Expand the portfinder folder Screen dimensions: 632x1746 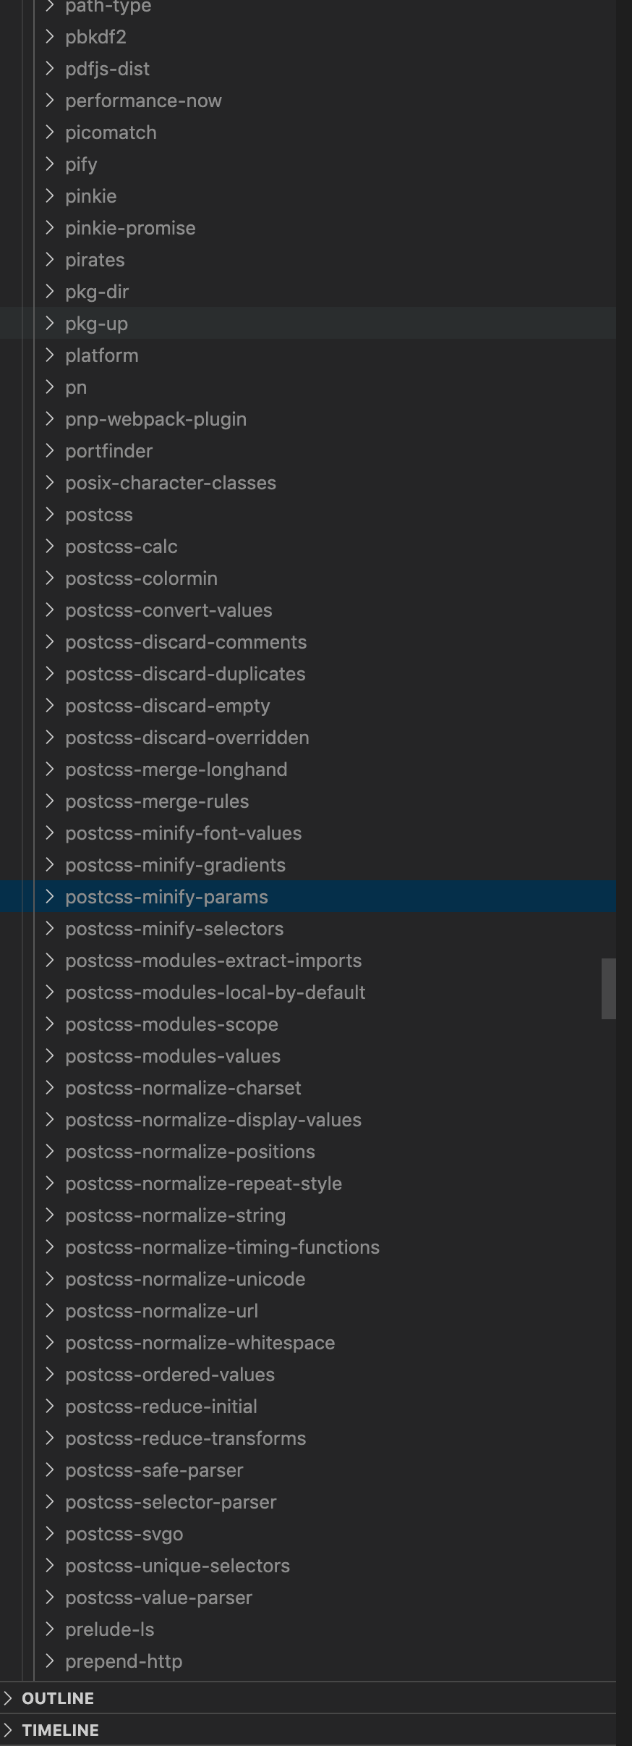[48, 451]
